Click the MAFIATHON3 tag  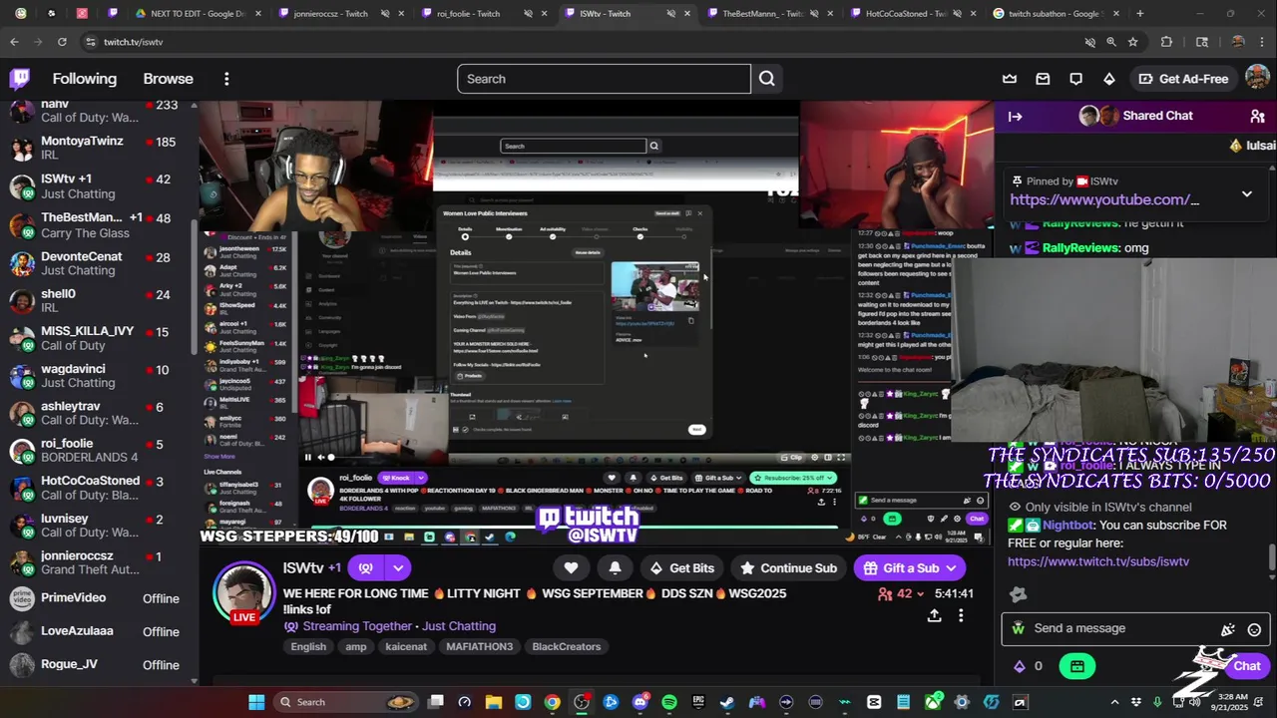tap(479, 646)
